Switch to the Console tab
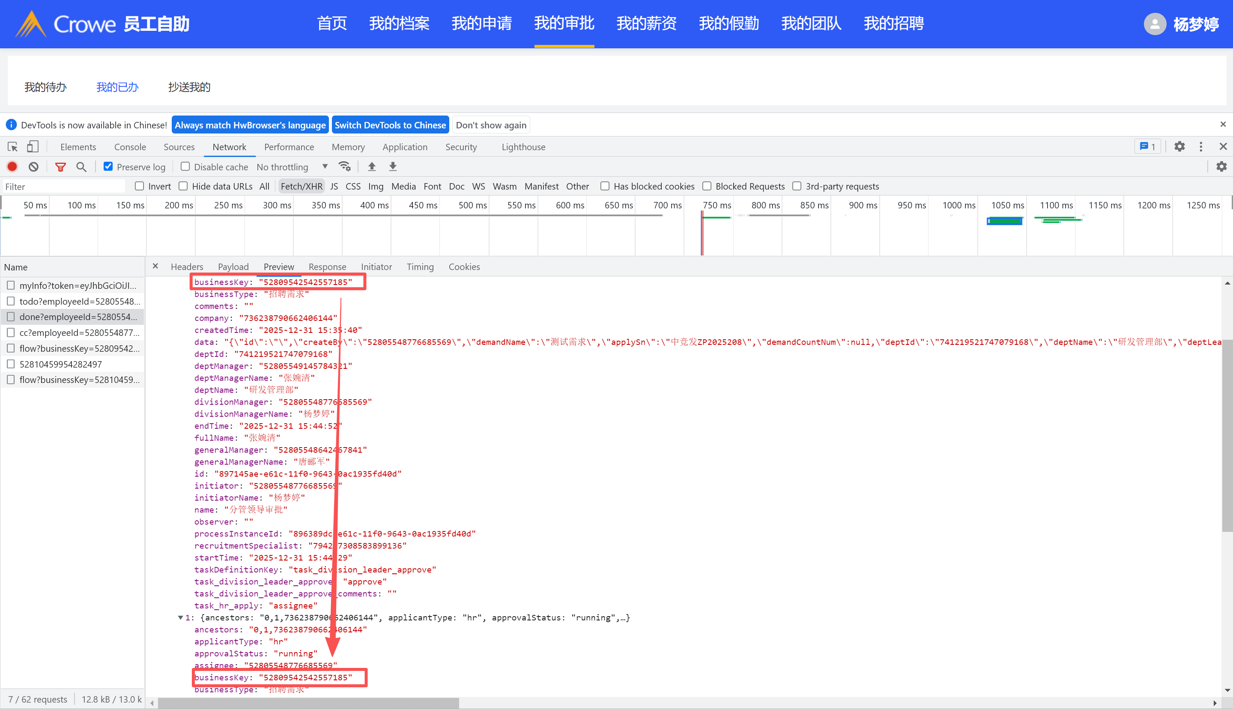This screenshot has width=1233, height=709. [x=130, y=147]
